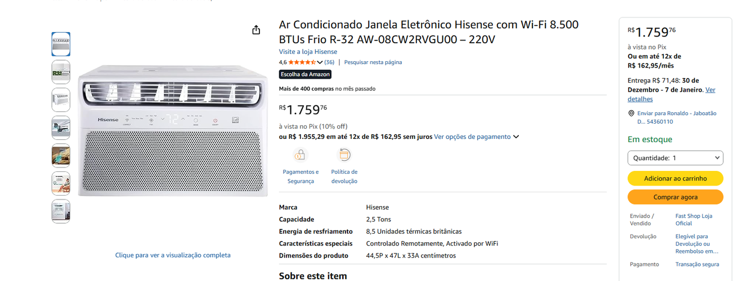Click to view full product image

[173, 255]
